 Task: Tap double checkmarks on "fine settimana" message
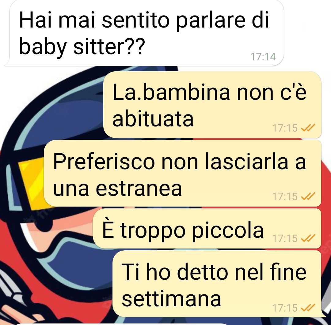pyautogui.click(x=308, y=308)
